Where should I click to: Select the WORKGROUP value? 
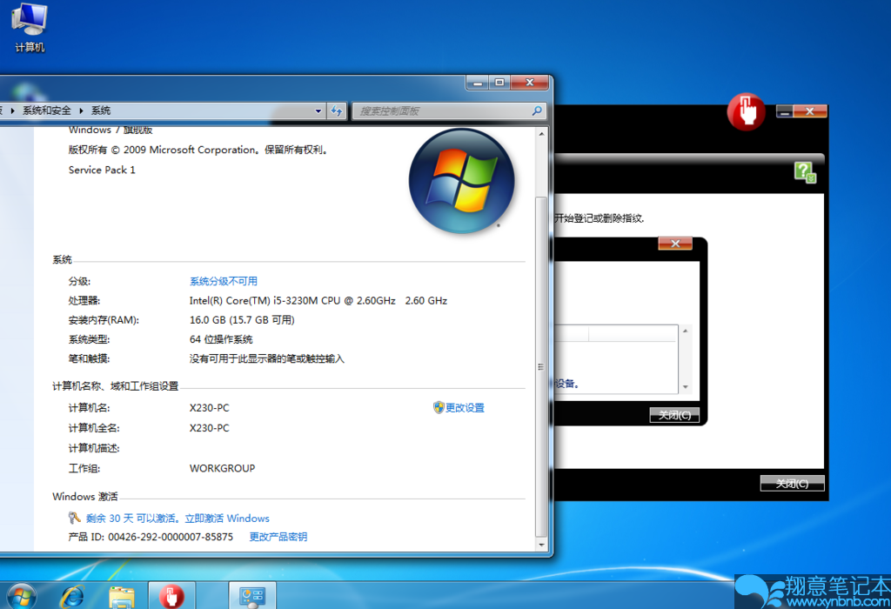click(x=222, y=468)
